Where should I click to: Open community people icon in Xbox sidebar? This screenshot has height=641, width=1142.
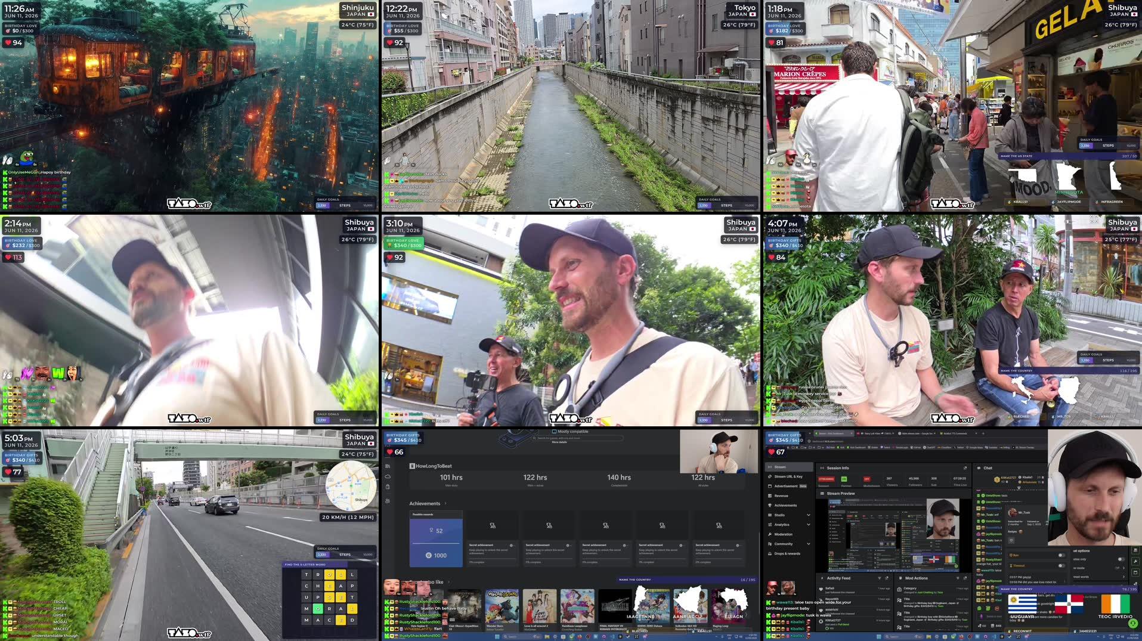388,501
